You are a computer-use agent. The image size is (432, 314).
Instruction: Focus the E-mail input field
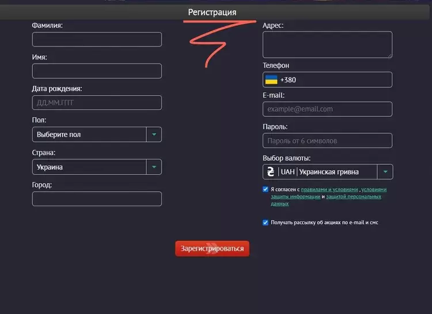pos(327,109)
